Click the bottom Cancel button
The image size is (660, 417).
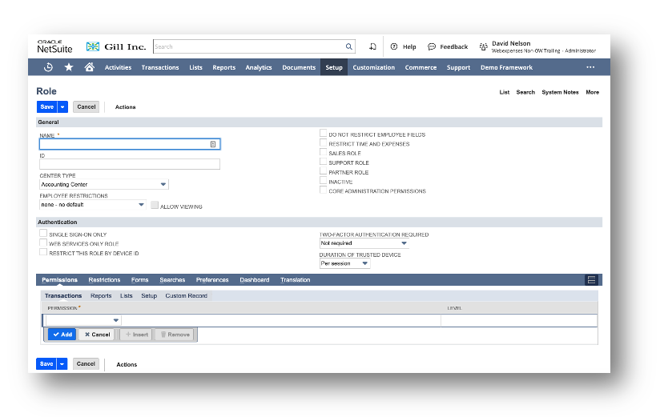(86, 363)
